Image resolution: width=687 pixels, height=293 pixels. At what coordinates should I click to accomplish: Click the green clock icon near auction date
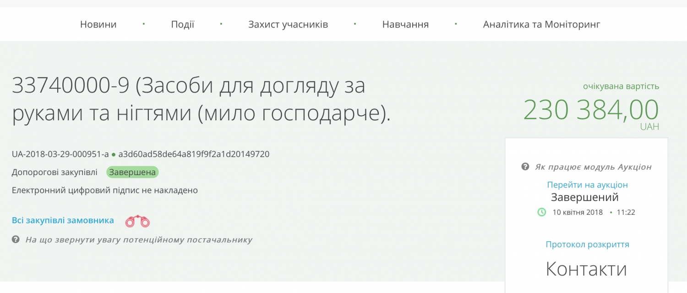click(541, 212)
